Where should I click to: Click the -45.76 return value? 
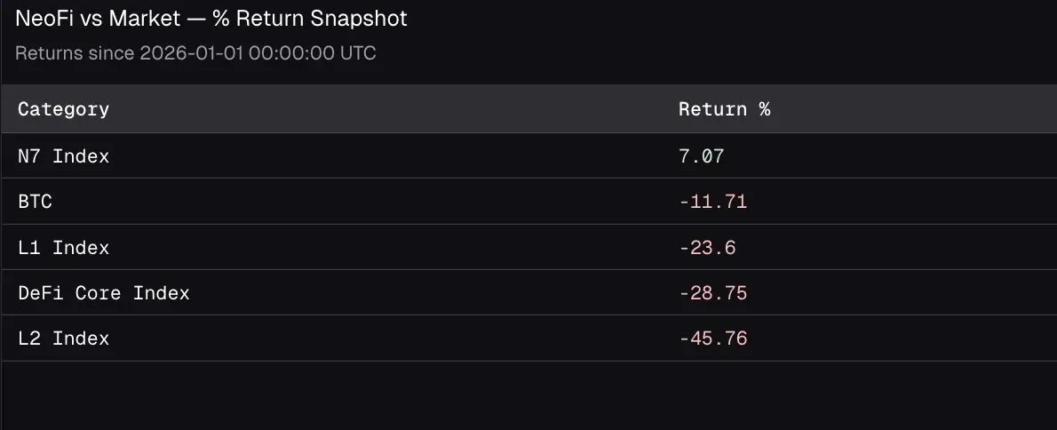[712, 338]
